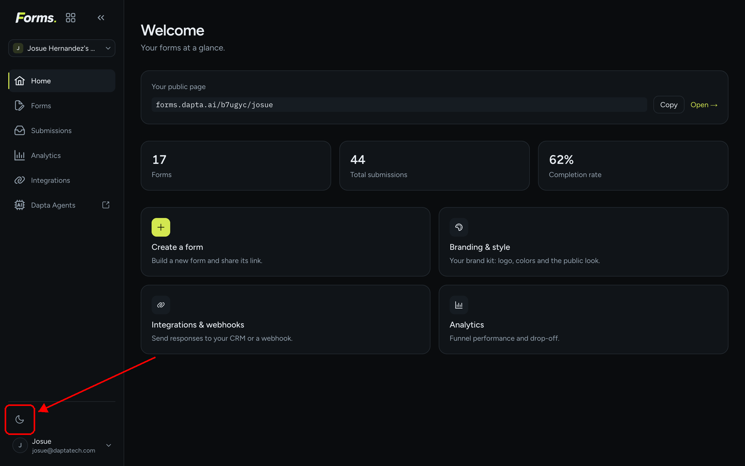The image size is (745, 466).
Task: Go to Home in sidebar
Action: (x=62, y=81)
